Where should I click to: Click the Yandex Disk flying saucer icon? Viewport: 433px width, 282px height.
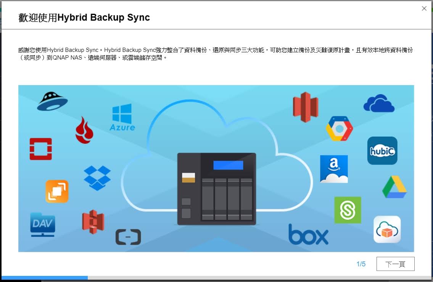[52, 102]
